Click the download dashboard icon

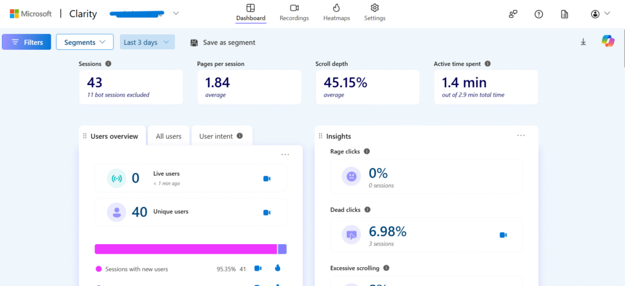583,42
